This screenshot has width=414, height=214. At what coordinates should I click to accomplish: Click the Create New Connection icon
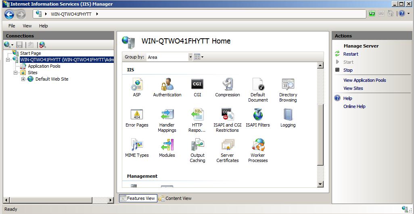pyautogui.click(x=7, y=45)
